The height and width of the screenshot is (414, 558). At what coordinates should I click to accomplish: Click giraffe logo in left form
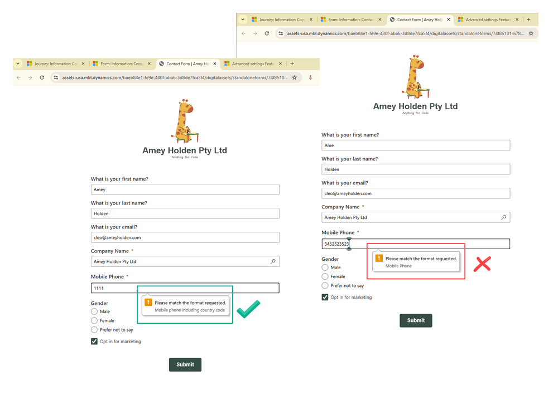pos(185,121)
